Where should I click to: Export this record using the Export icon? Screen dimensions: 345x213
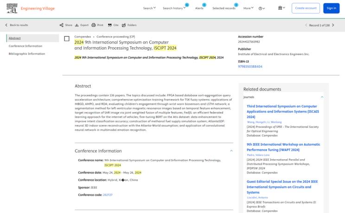point(77,25)
